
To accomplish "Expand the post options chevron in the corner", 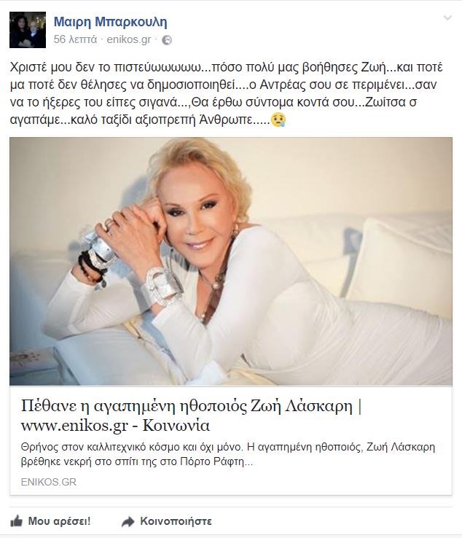I will click(447, 17).
